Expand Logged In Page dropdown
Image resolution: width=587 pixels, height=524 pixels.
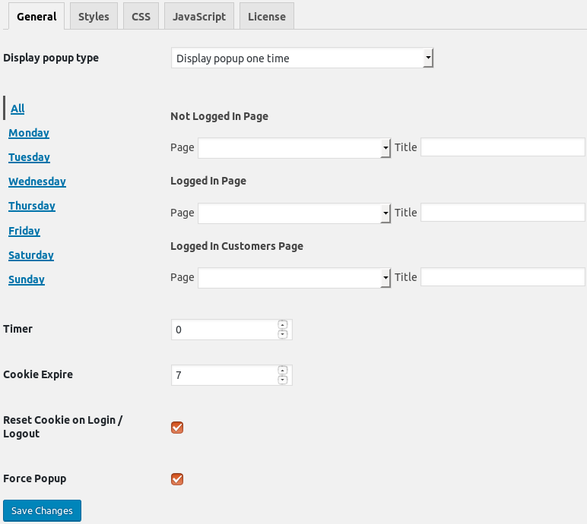(294, 213)
